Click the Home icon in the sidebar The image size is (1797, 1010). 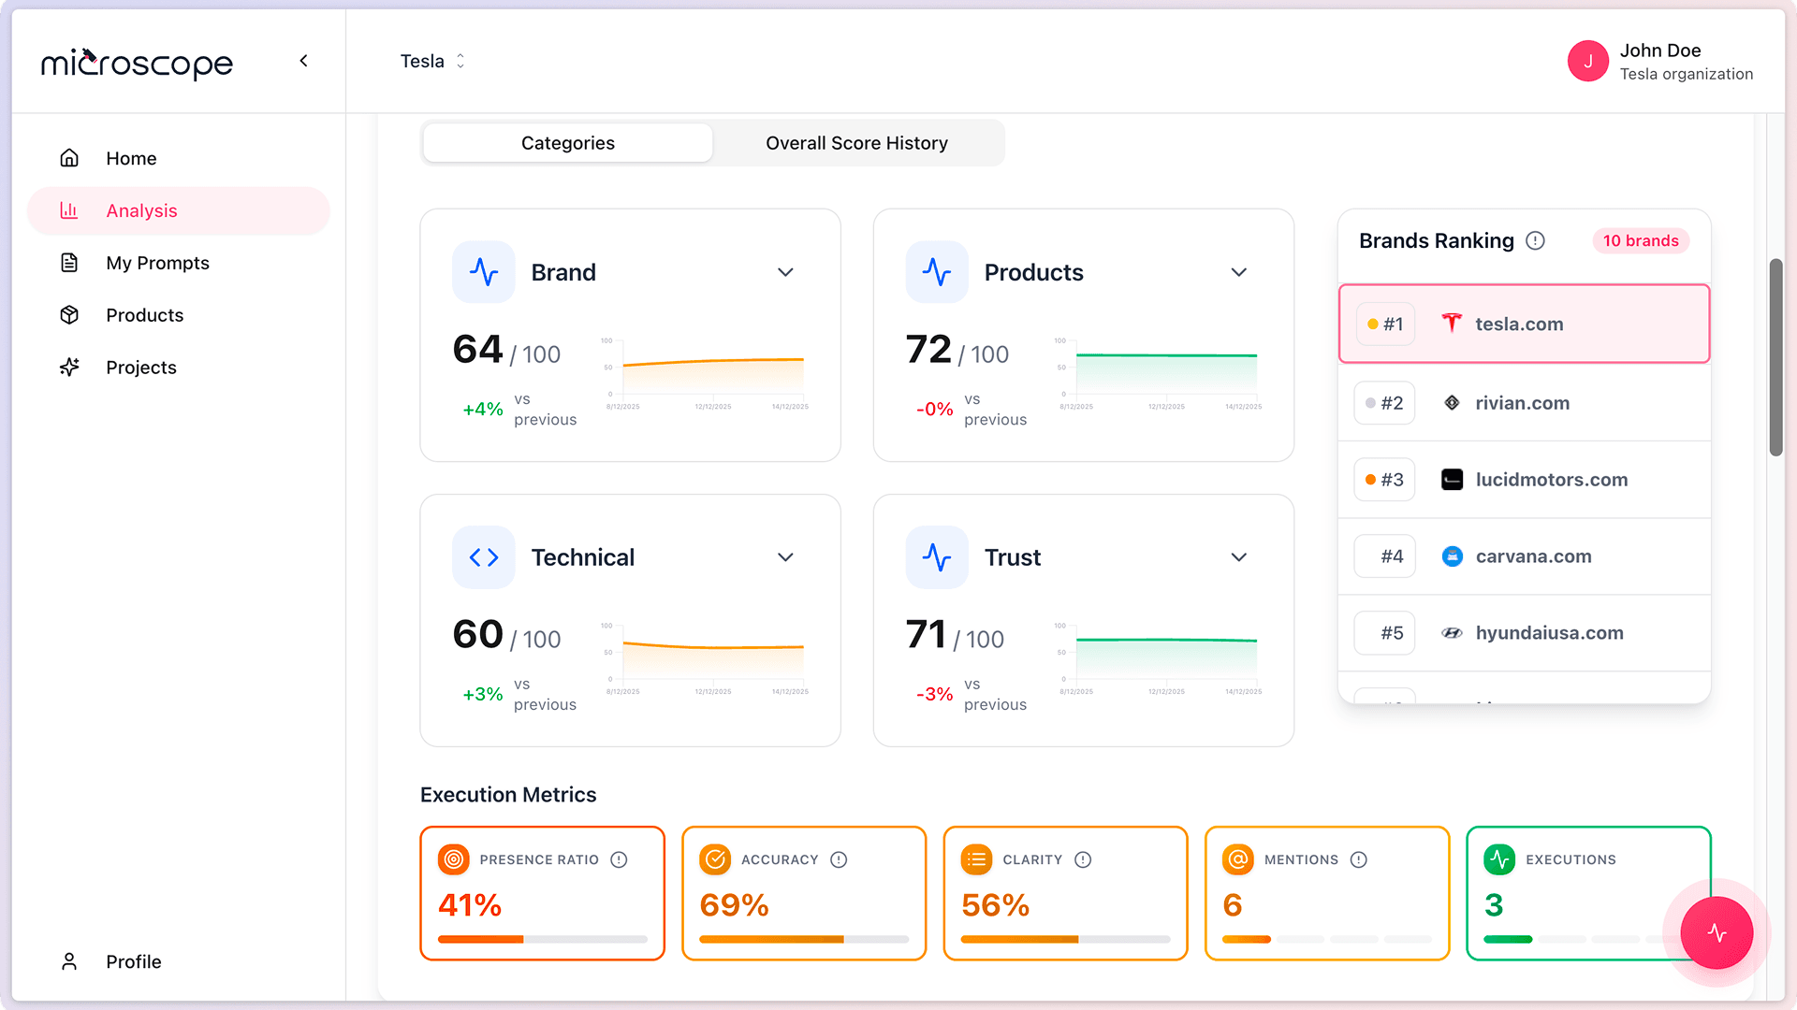tap(69, 158)
